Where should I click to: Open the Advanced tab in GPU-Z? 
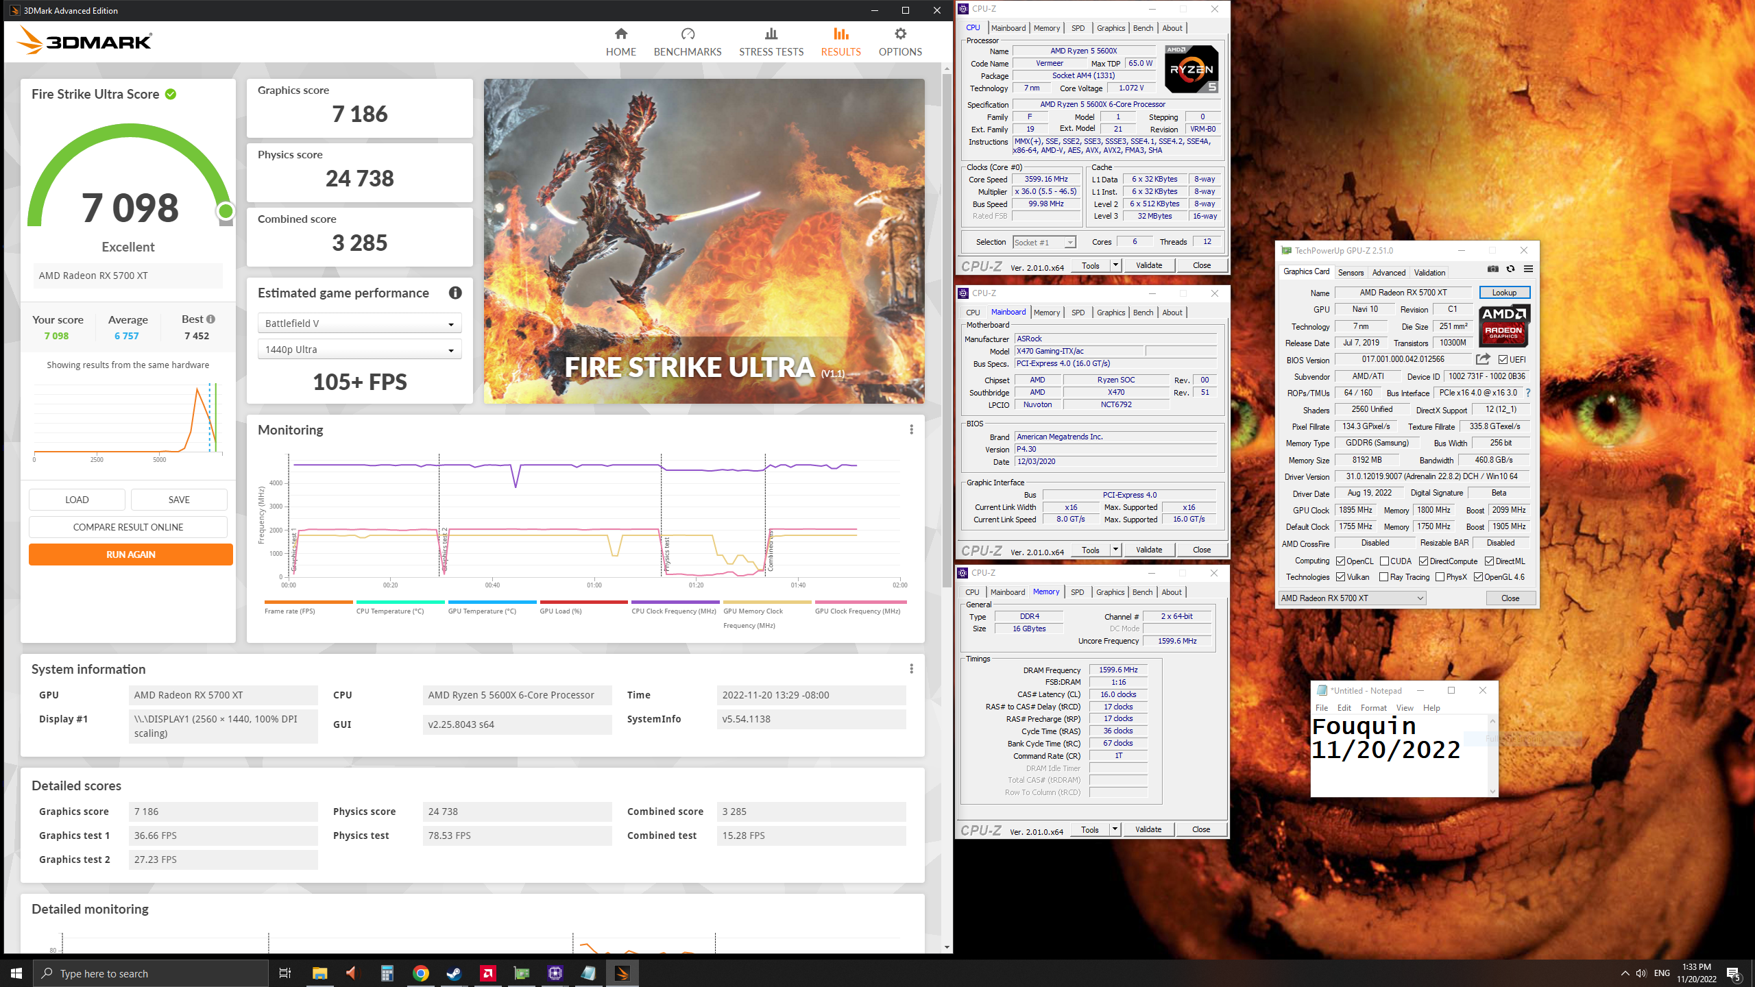(x=1388, y=272)
